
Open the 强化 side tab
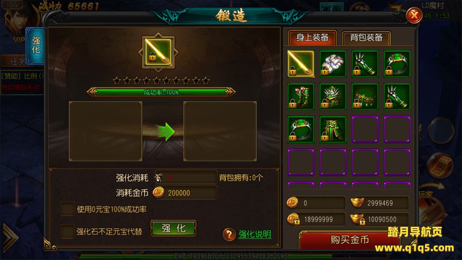(x=35, y=45)
